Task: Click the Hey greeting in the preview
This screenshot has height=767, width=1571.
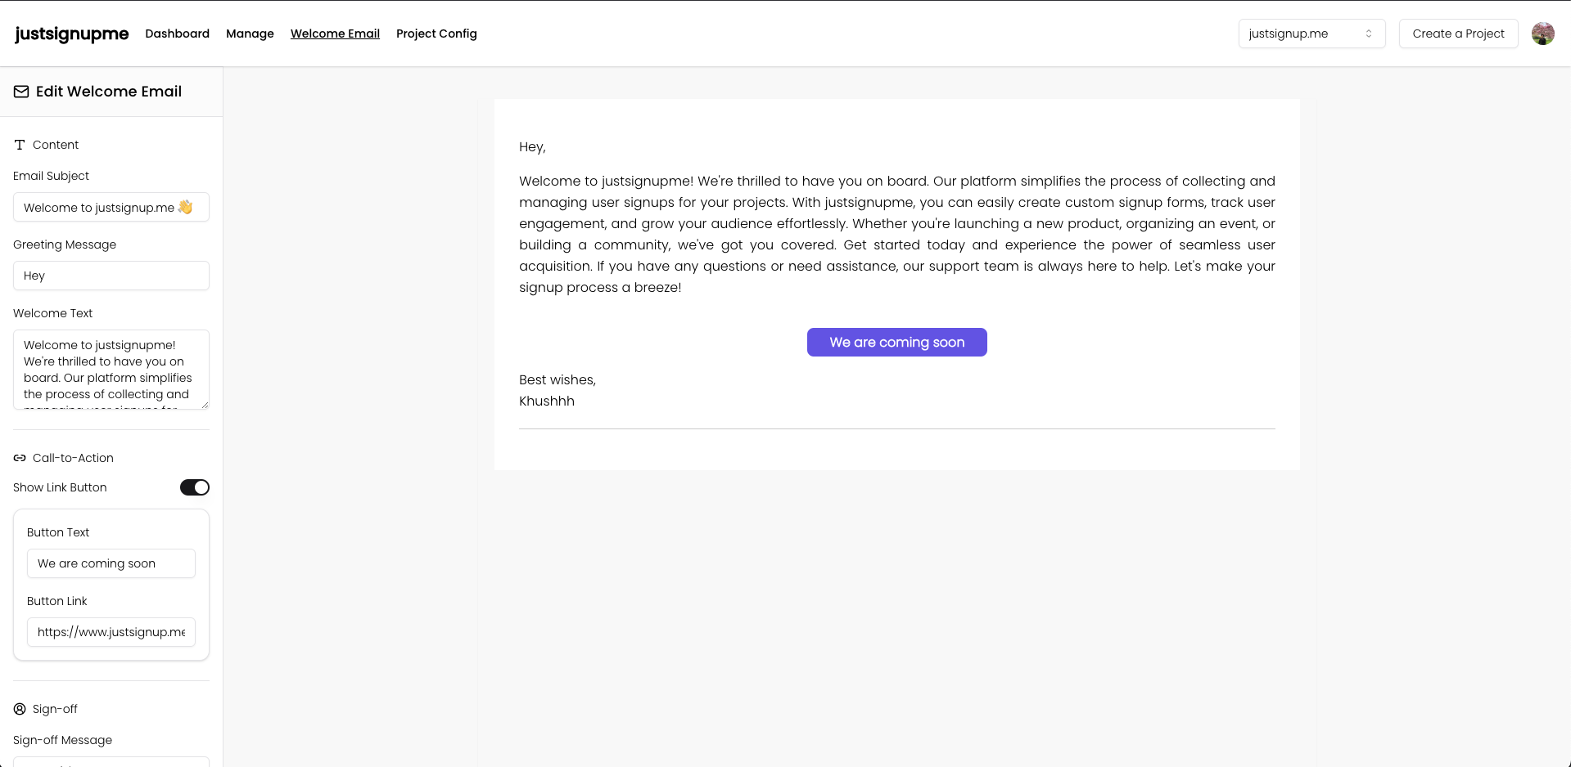Action: 532,147
